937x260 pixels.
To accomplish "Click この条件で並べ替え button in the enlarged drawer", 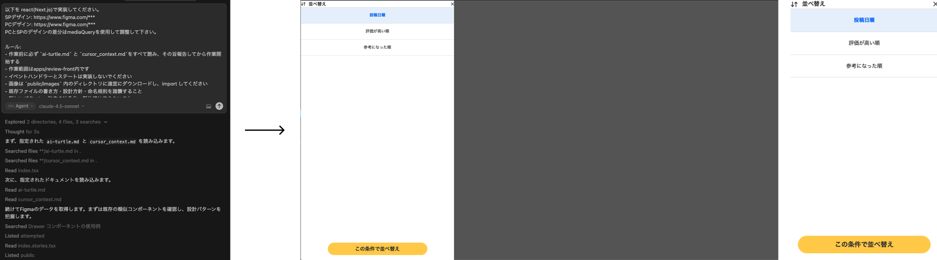I will [864, 244].
